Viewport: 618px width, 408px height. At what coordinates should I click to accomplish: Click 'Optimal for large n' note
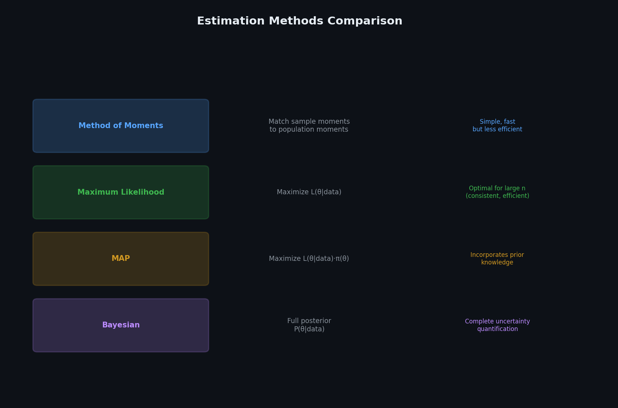click(x=497, y=192)
